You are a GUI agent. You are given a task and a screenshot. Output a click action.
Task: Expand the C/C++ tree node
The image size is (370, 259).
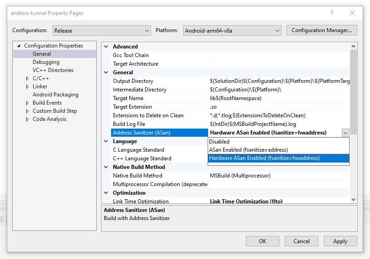(x=28, y=78)
